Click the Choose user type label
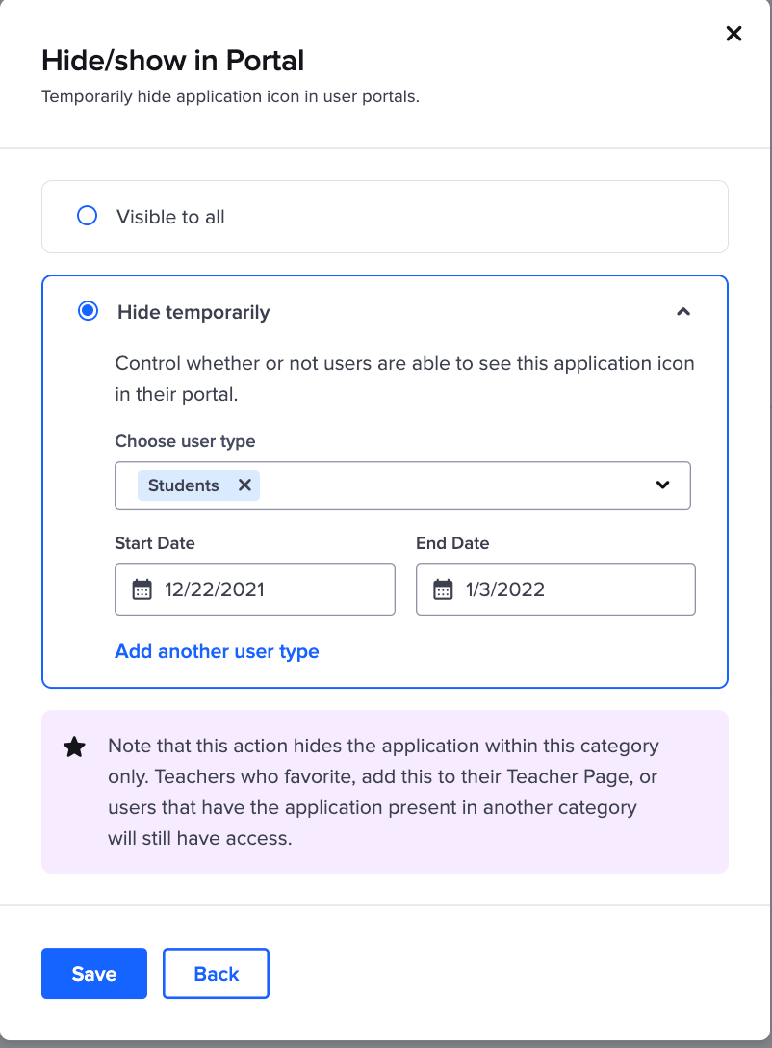The height and width of the screenshot is (1048, 772). (185, 441)
